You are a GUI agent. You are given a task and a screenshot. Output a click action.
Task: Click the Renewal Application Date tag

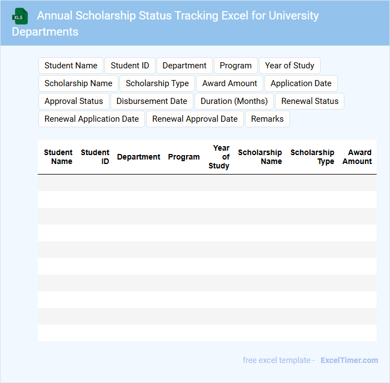click(92, 119)
